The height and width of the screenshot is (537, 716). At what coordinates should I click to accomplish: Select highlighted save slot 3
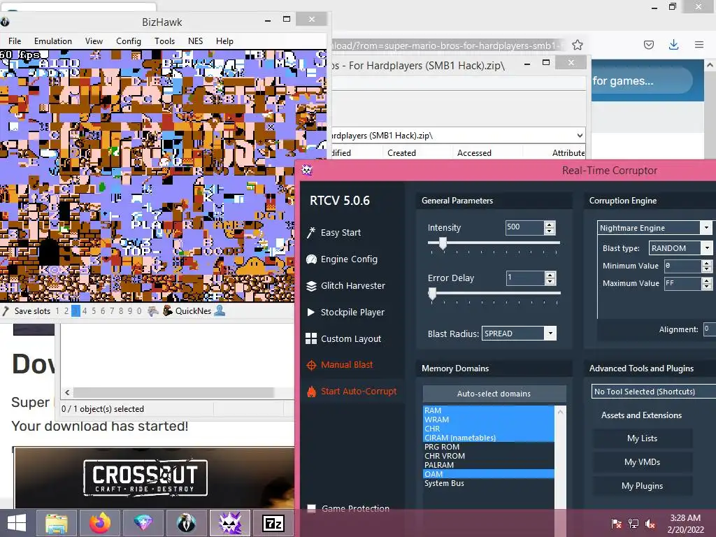[76, 311]
